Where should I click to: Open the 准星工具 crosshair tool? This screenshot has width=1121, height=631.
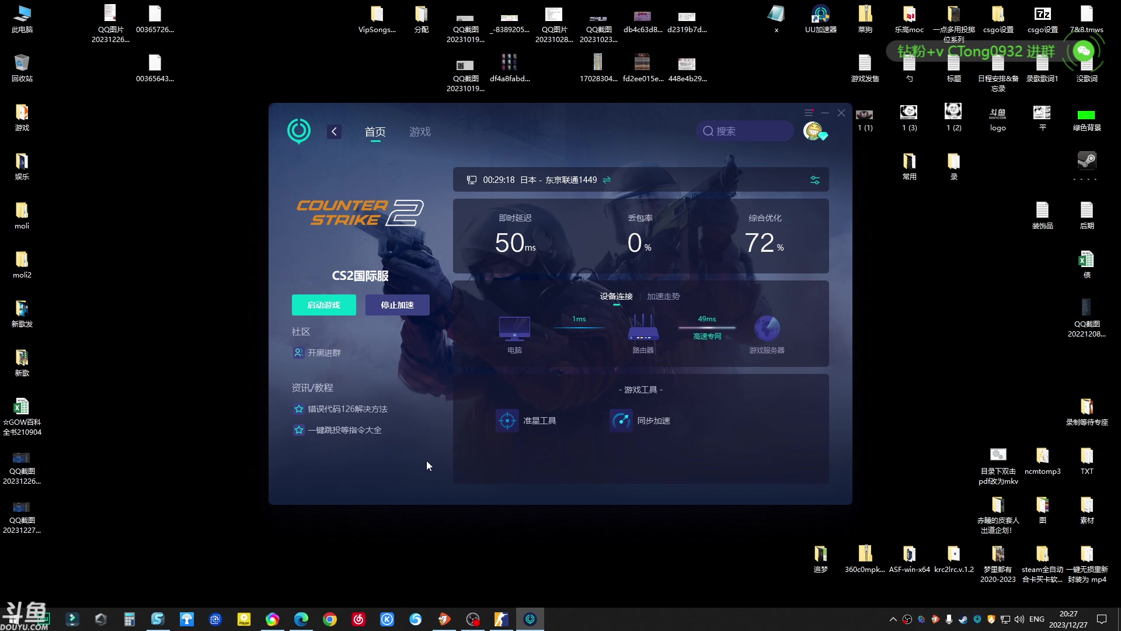point(526,421)
